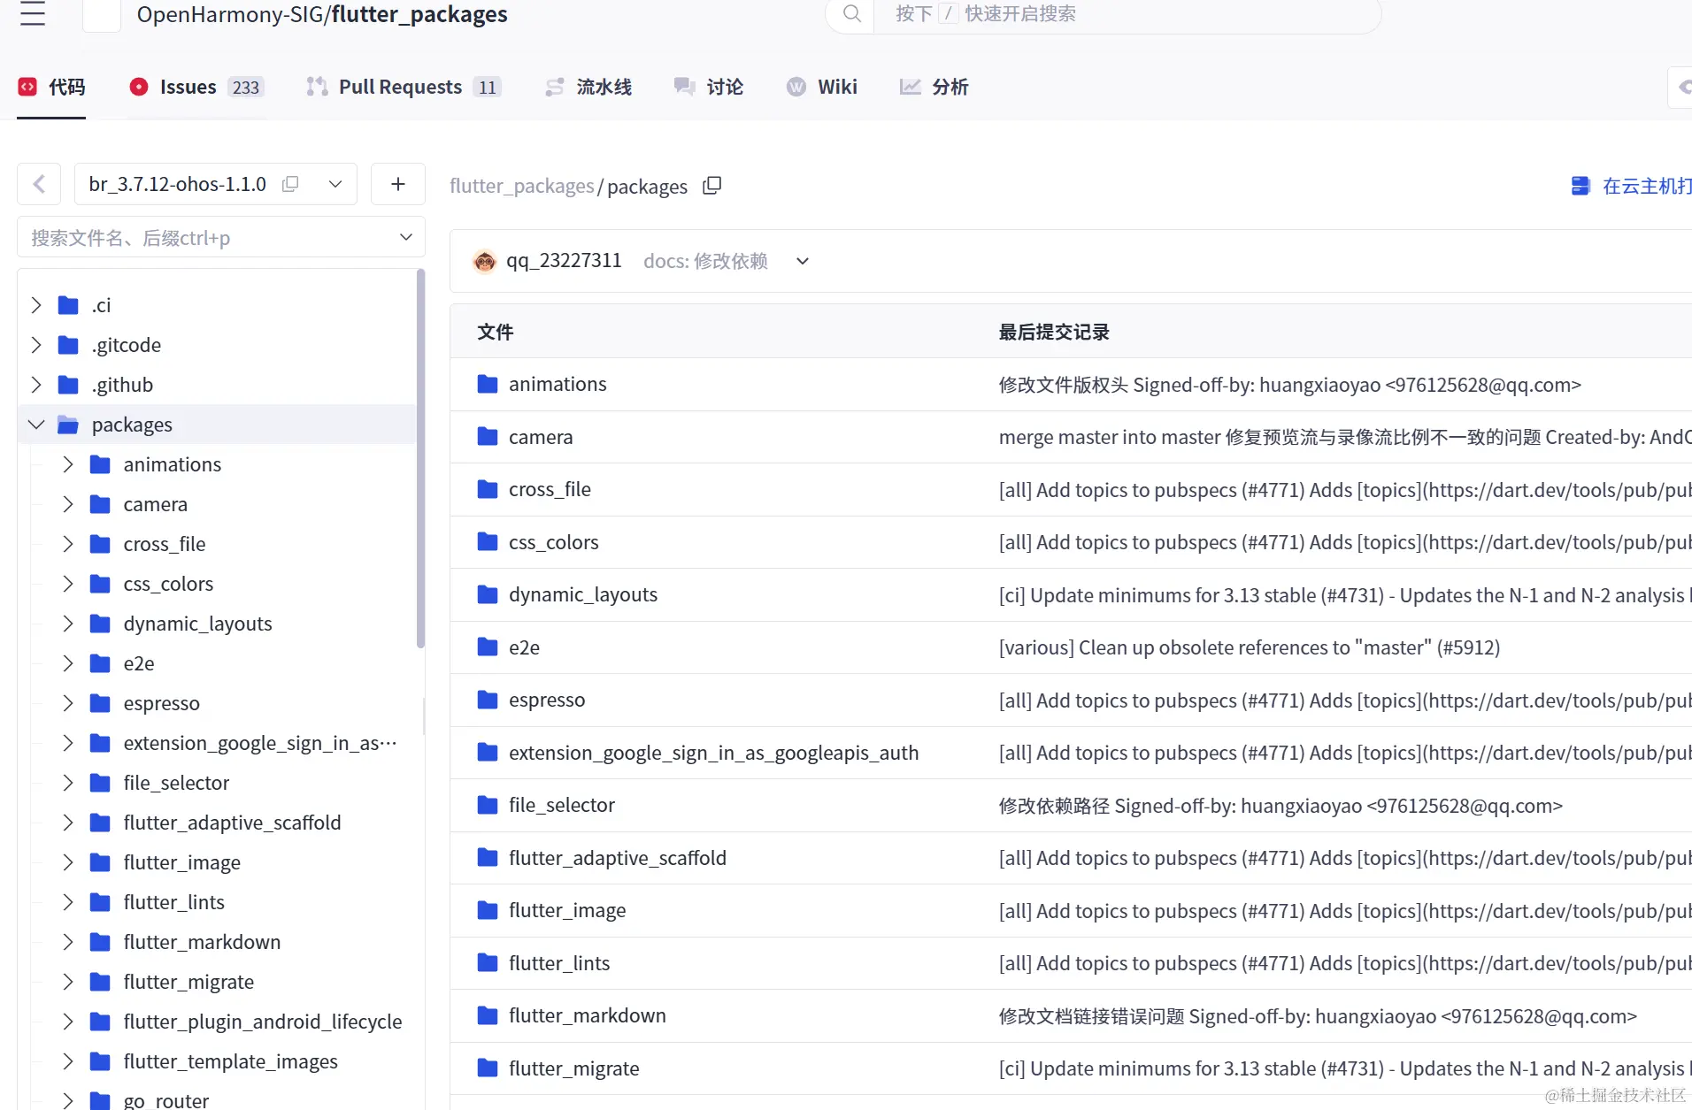Image resolution: width=1692 pixels, height=1110 pixels.
Task: Open the 流水线 pipeline tab
Action: tap(588, 87)
